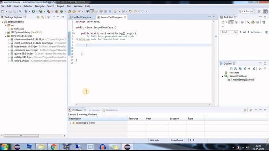
Task: Select main(String[]) : void in Outline
Action: pyautogui.click(x=243, y=80)
